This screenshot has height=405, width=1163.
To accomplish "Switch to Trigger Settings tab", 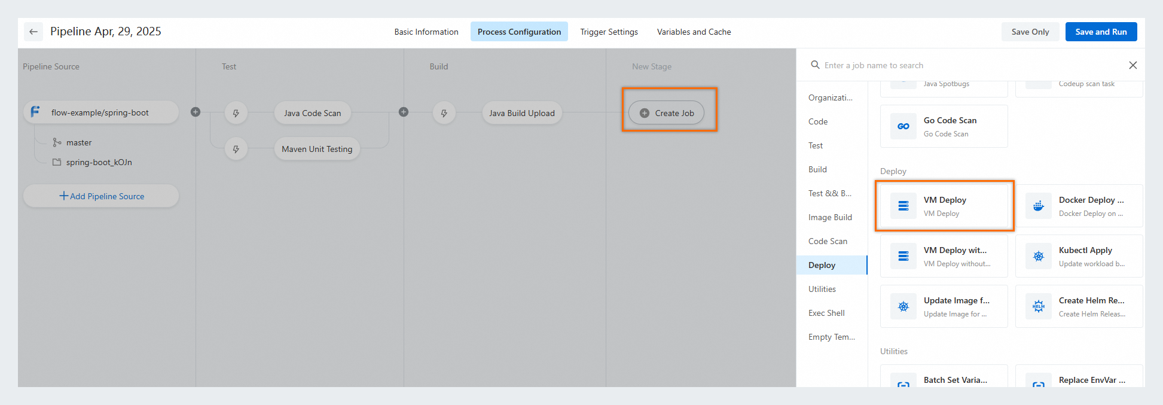I will point(609,32).
